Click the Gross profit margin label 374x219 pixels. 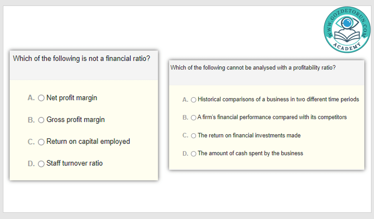(x=76, y=120)
